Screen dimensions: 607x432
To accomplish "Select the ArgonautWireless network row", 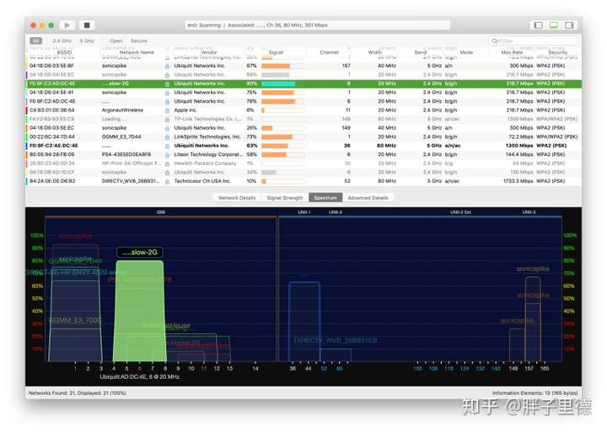I will (x=303, y=110).
